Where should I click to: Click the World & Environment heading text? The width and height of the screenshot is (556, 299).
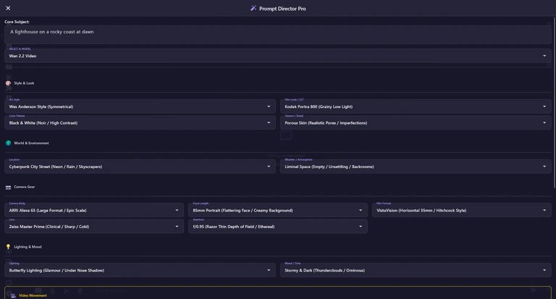(x=31, y=143)
